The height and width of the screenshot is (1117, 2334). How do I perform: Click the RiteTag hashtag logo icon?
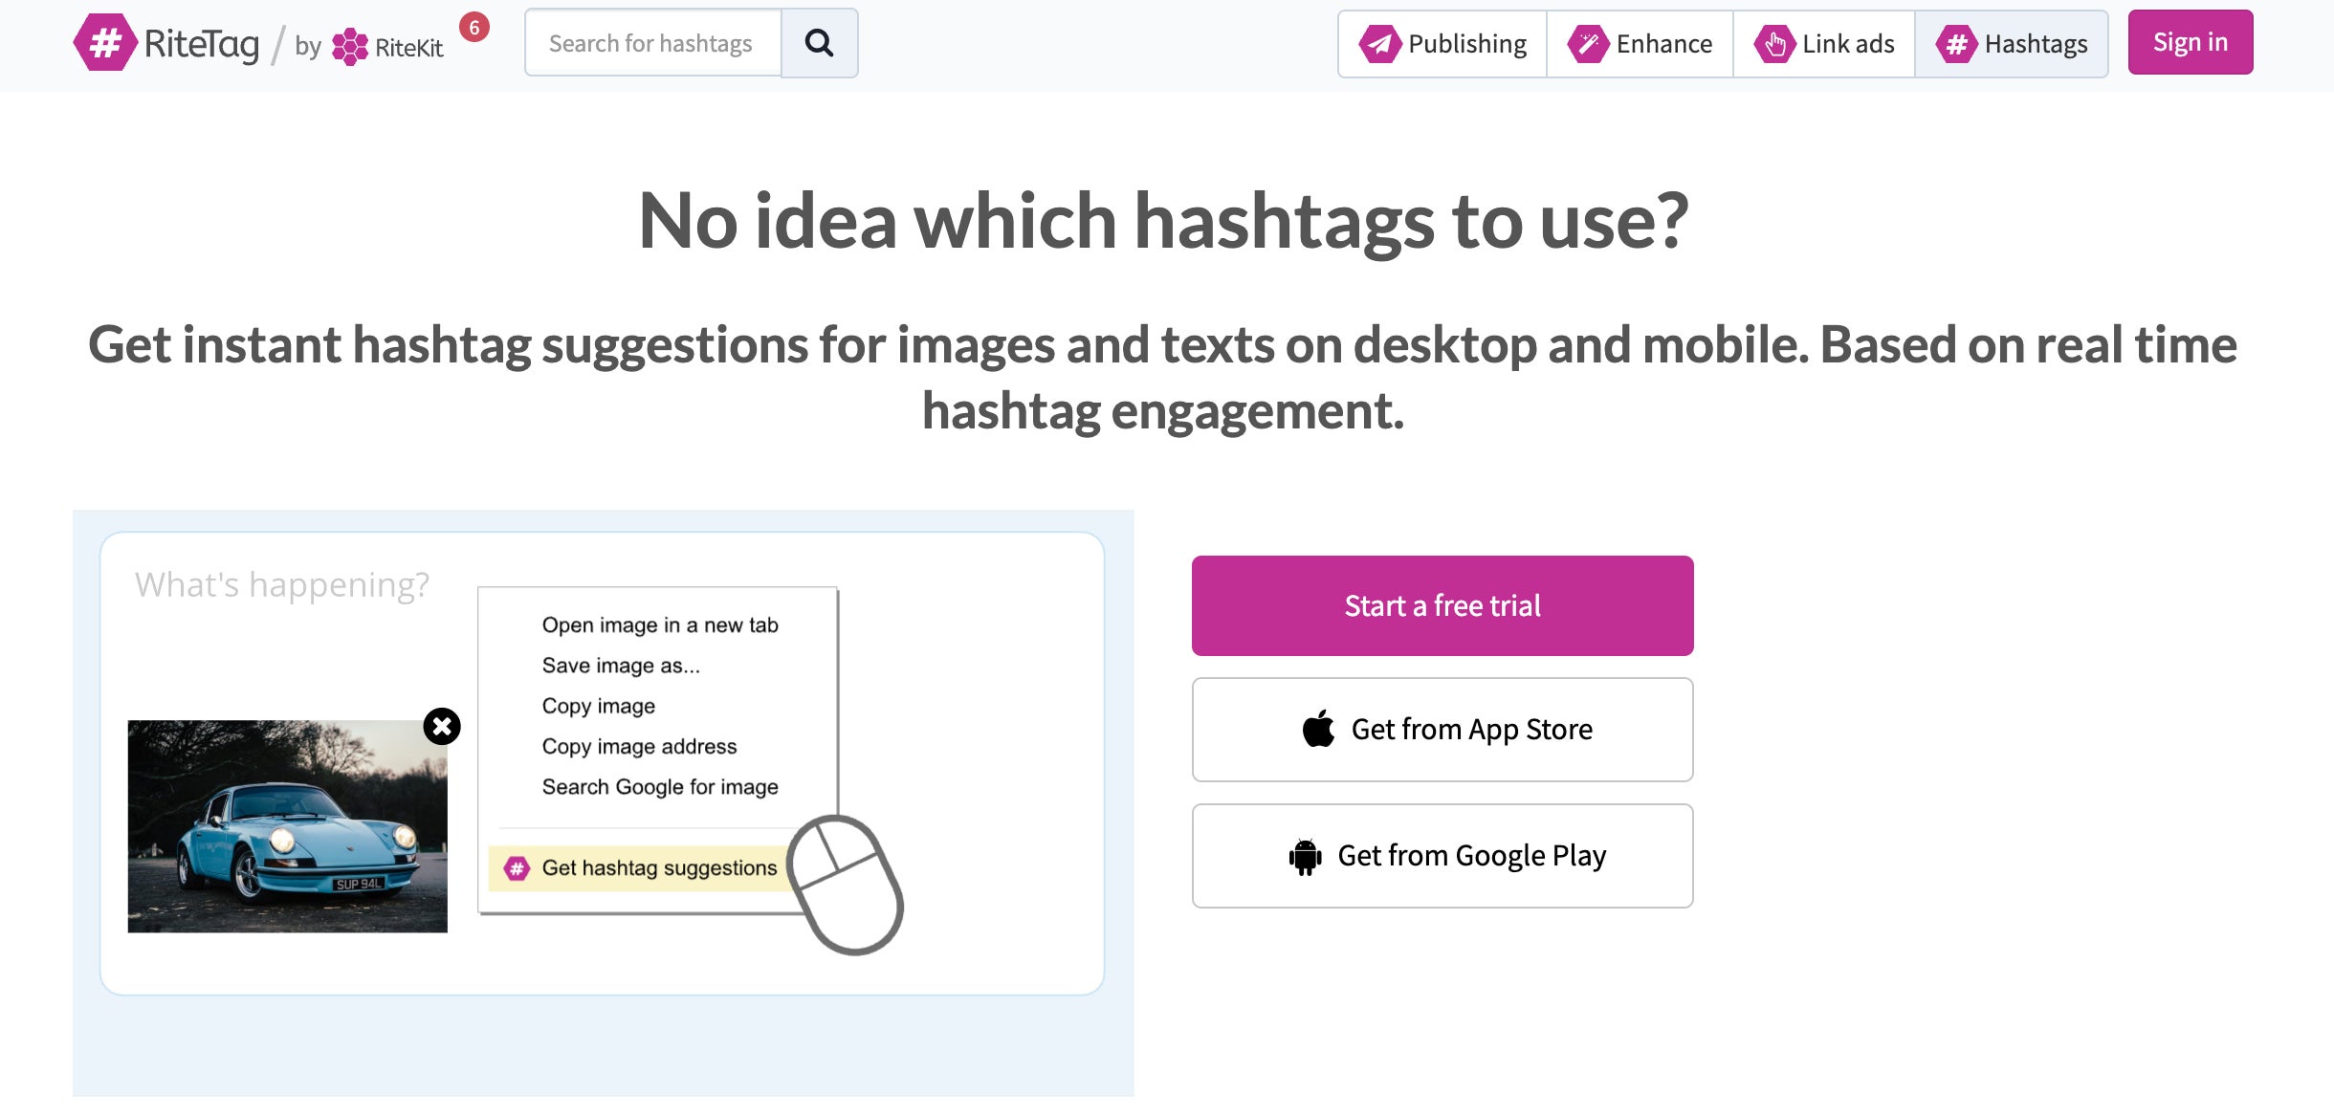click(x=105, y=41)
